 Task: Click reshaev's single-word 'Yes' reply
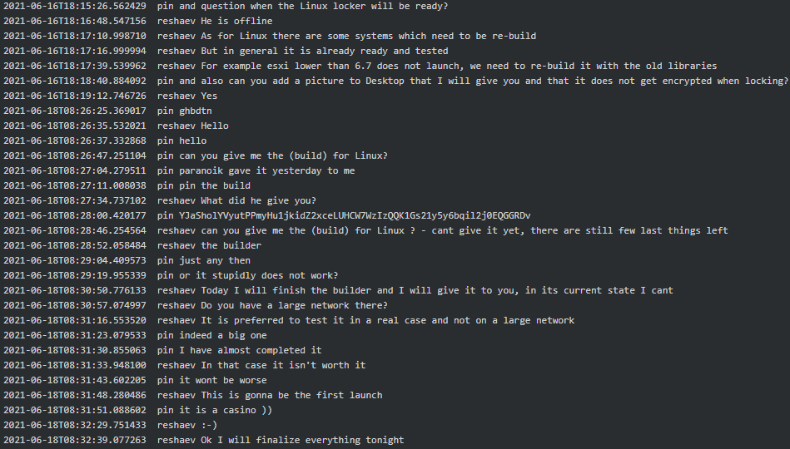coord(209,96)
